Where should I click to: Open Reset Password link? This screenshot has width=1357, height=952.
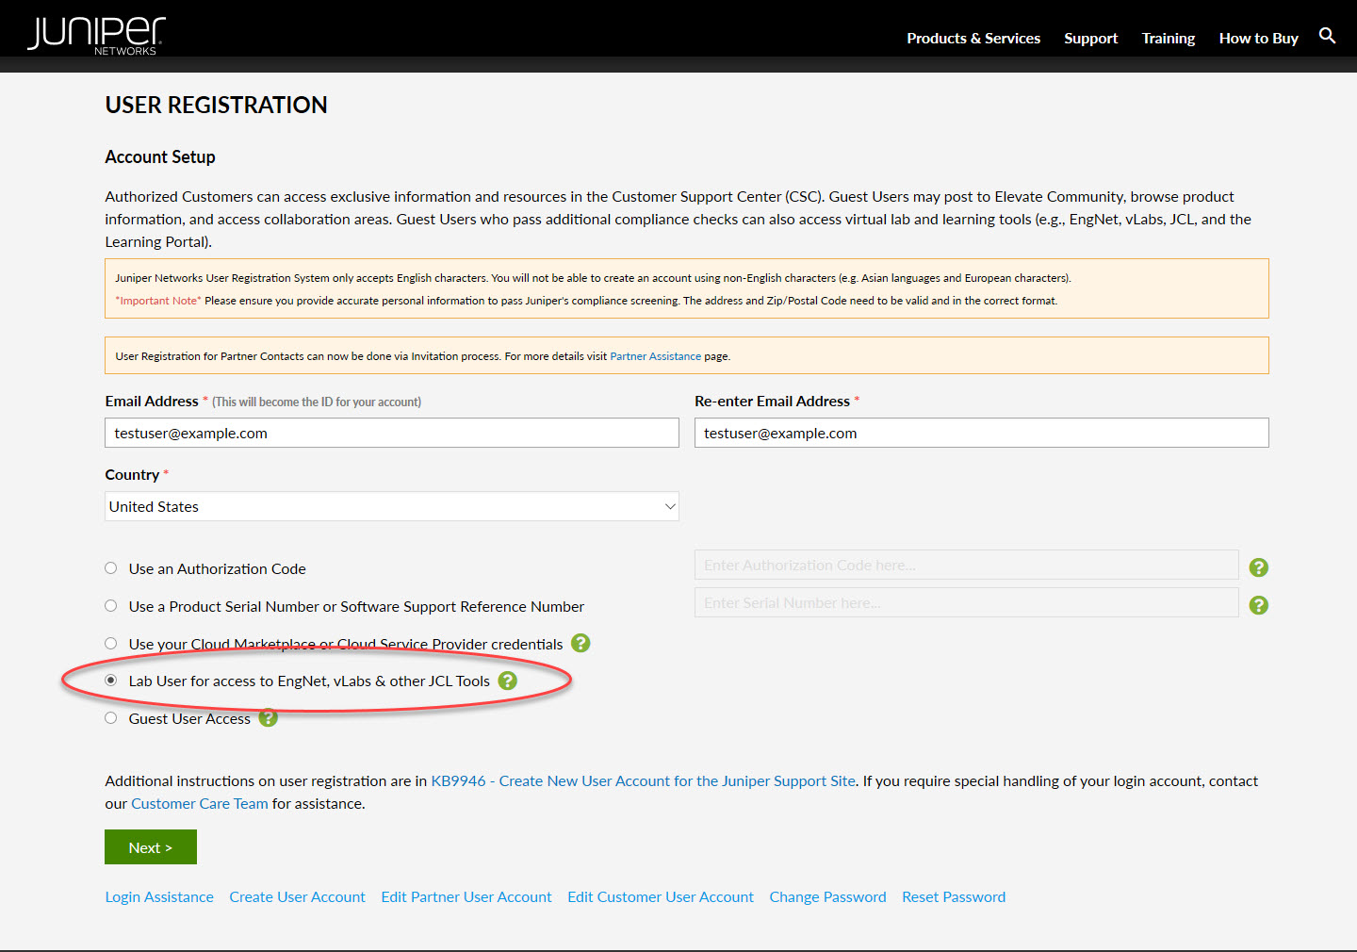954,897
